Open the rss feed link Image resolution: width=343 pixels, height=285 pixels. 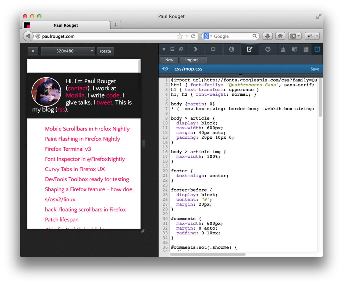61,109
